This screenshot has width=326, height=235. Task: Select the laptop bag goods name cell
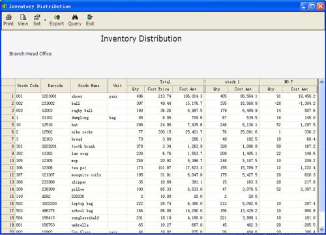click(89, 204)
